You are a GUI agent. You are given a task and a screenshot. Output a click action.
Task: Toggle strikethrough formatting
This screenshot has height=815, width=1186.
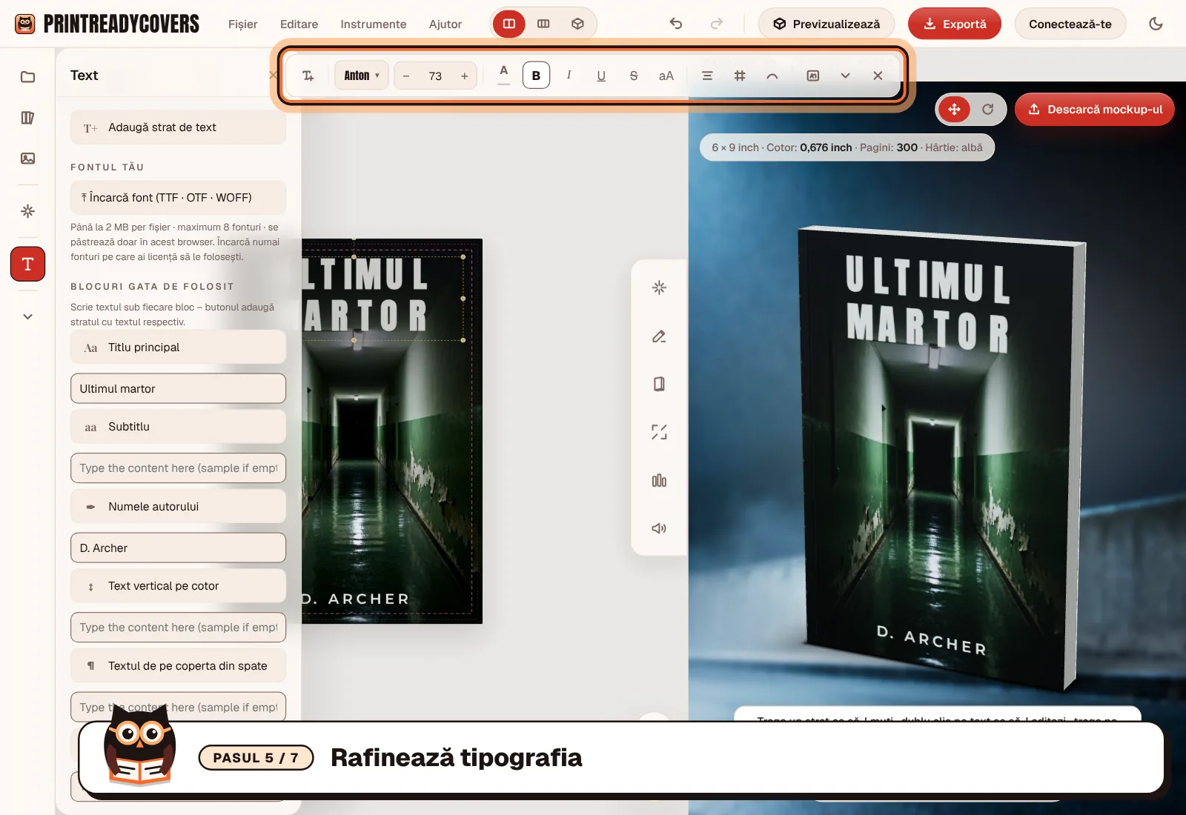click(x=634, y=76)
